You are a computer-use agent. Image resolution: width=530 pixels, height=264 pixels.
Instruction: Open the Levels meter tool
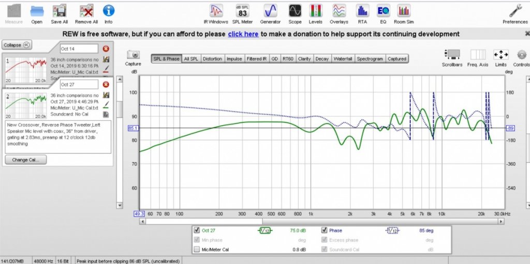coord(316,11)
